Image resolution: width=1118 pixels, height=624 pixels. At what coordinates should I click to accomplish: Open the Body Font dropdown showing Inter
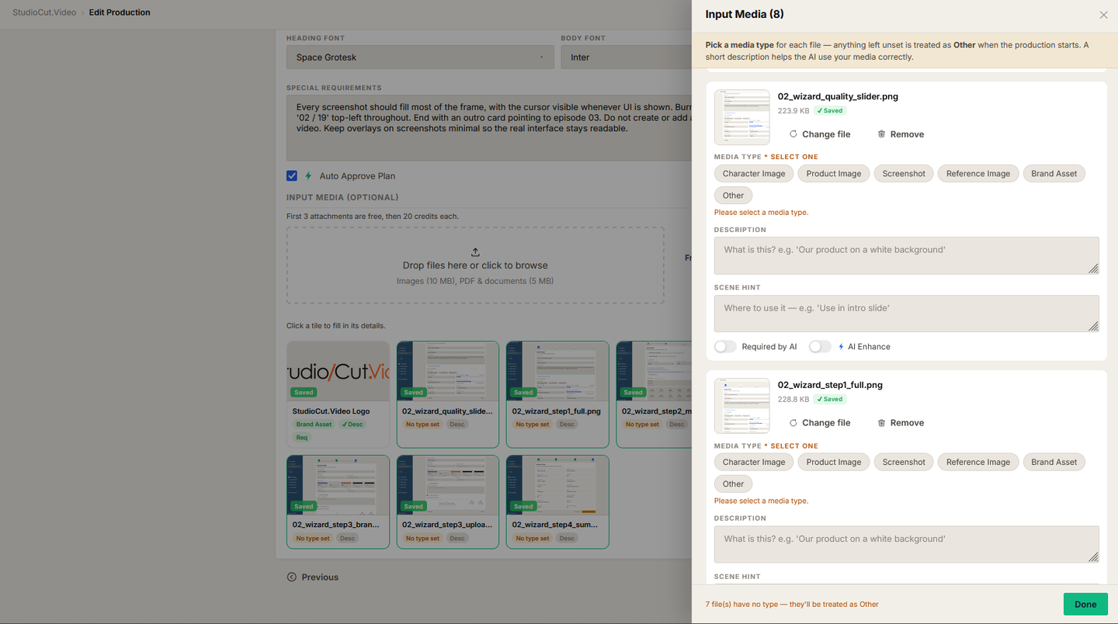pos(626,57)
